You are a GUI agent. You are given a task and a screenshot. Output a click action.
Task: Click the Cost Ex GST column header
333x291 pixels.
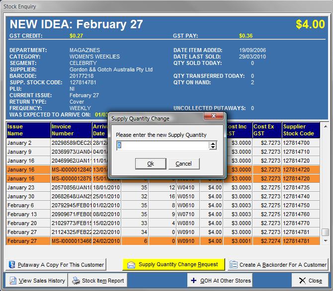266,129
